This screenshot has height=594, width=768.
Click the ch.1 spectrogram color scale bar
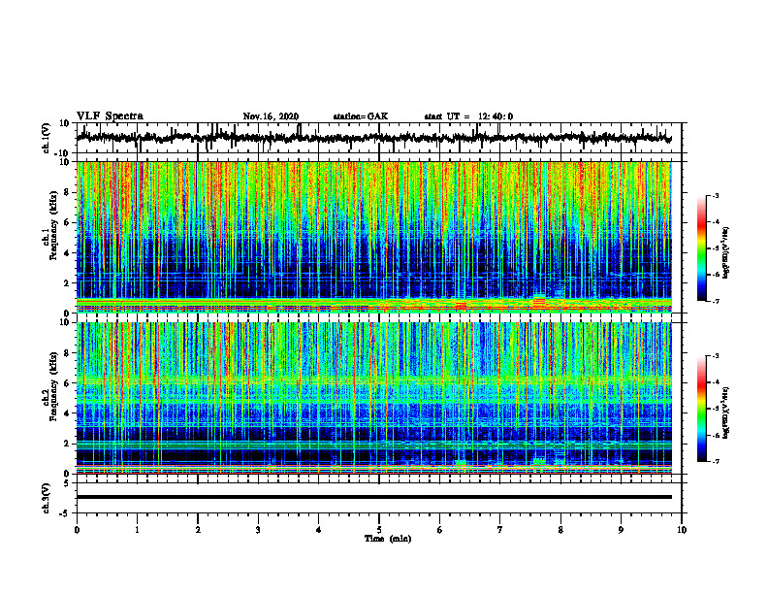(701, 248)
